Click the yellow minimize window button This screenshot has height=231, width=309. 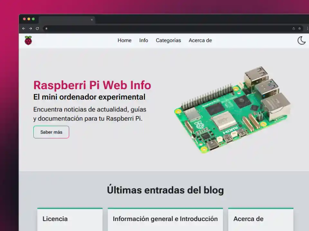pos(29,19)
